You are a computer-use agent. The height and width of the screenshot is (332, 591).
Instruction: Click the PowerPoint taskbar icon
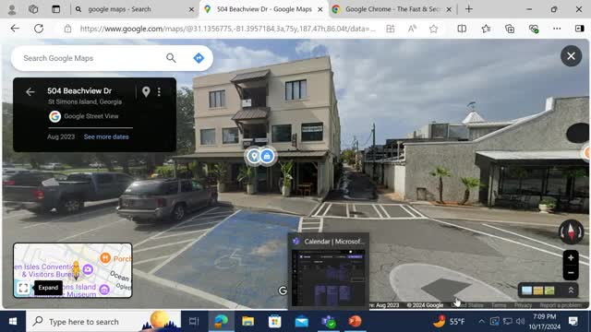tap(355, 322)
